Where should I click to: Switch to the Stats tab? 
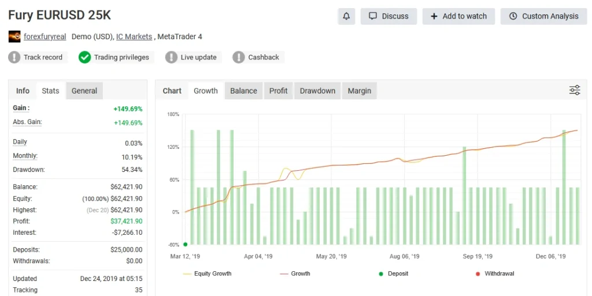pyautogui.click(x=51, y=91)
